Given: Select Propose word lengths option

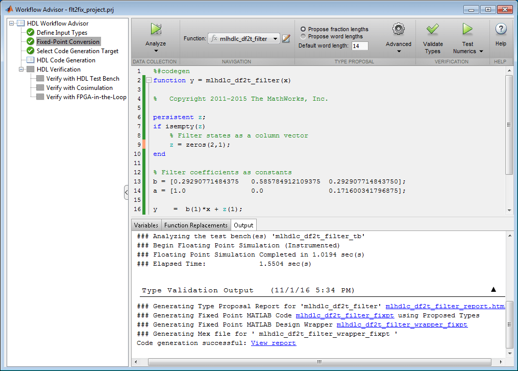Looking at the screenshot, I should pos(303,36).
